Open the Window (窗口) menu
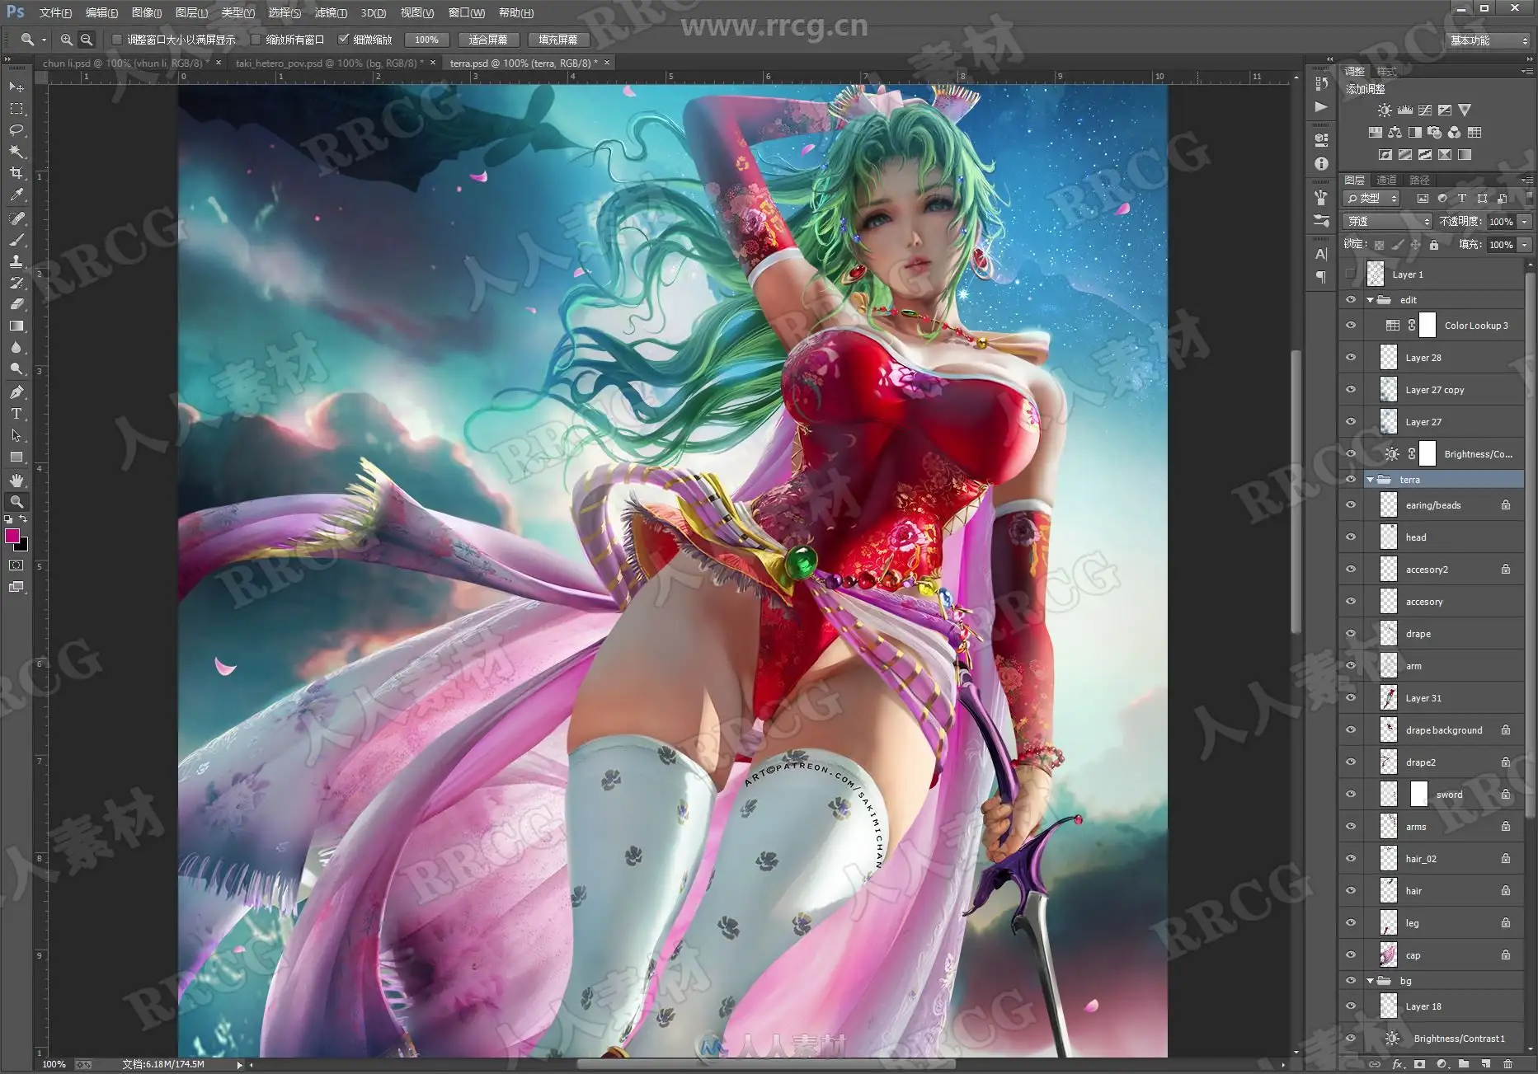 click(467, 13)
